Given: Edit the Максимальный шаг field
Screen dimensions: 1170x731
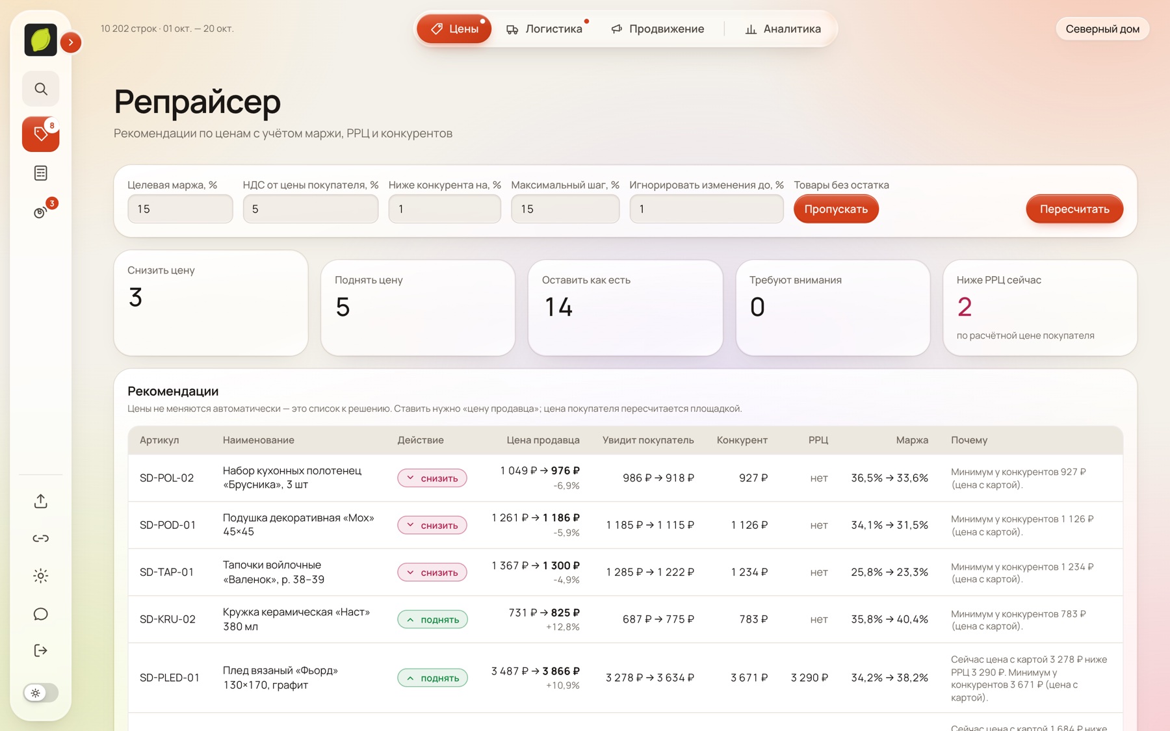Looking at the screenshot, I should 565,209.
